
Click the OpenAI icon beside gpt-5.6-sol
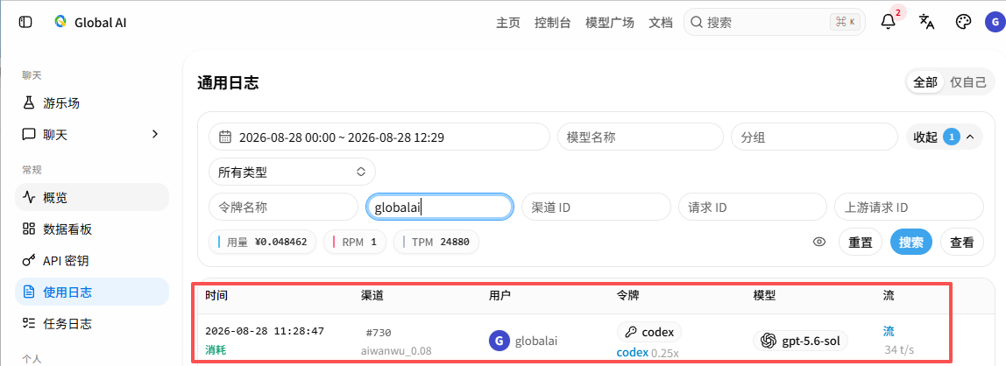(768, 341)
